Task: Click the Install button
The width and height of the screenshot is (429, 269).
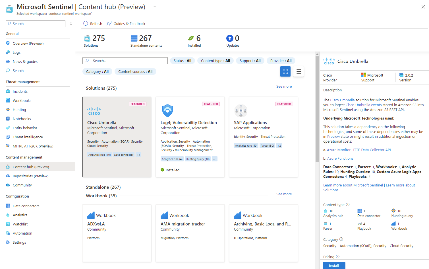Action: [334, 266]
